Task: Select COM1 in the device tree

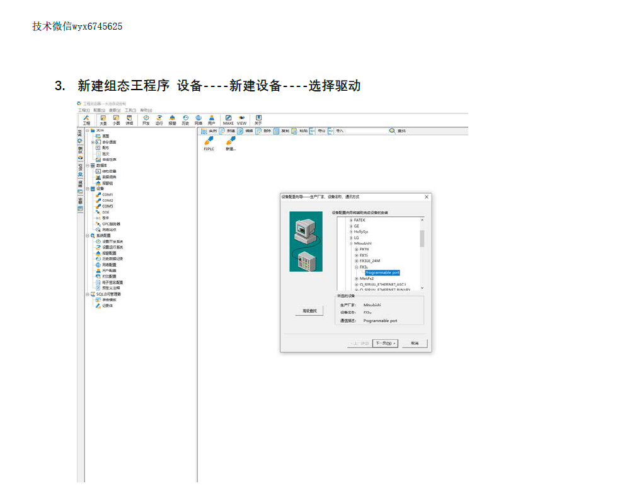Action: pos(107,195)
